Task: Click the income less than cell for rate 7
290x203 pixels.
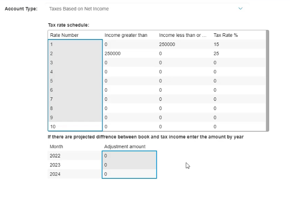Action: (184, 99)
